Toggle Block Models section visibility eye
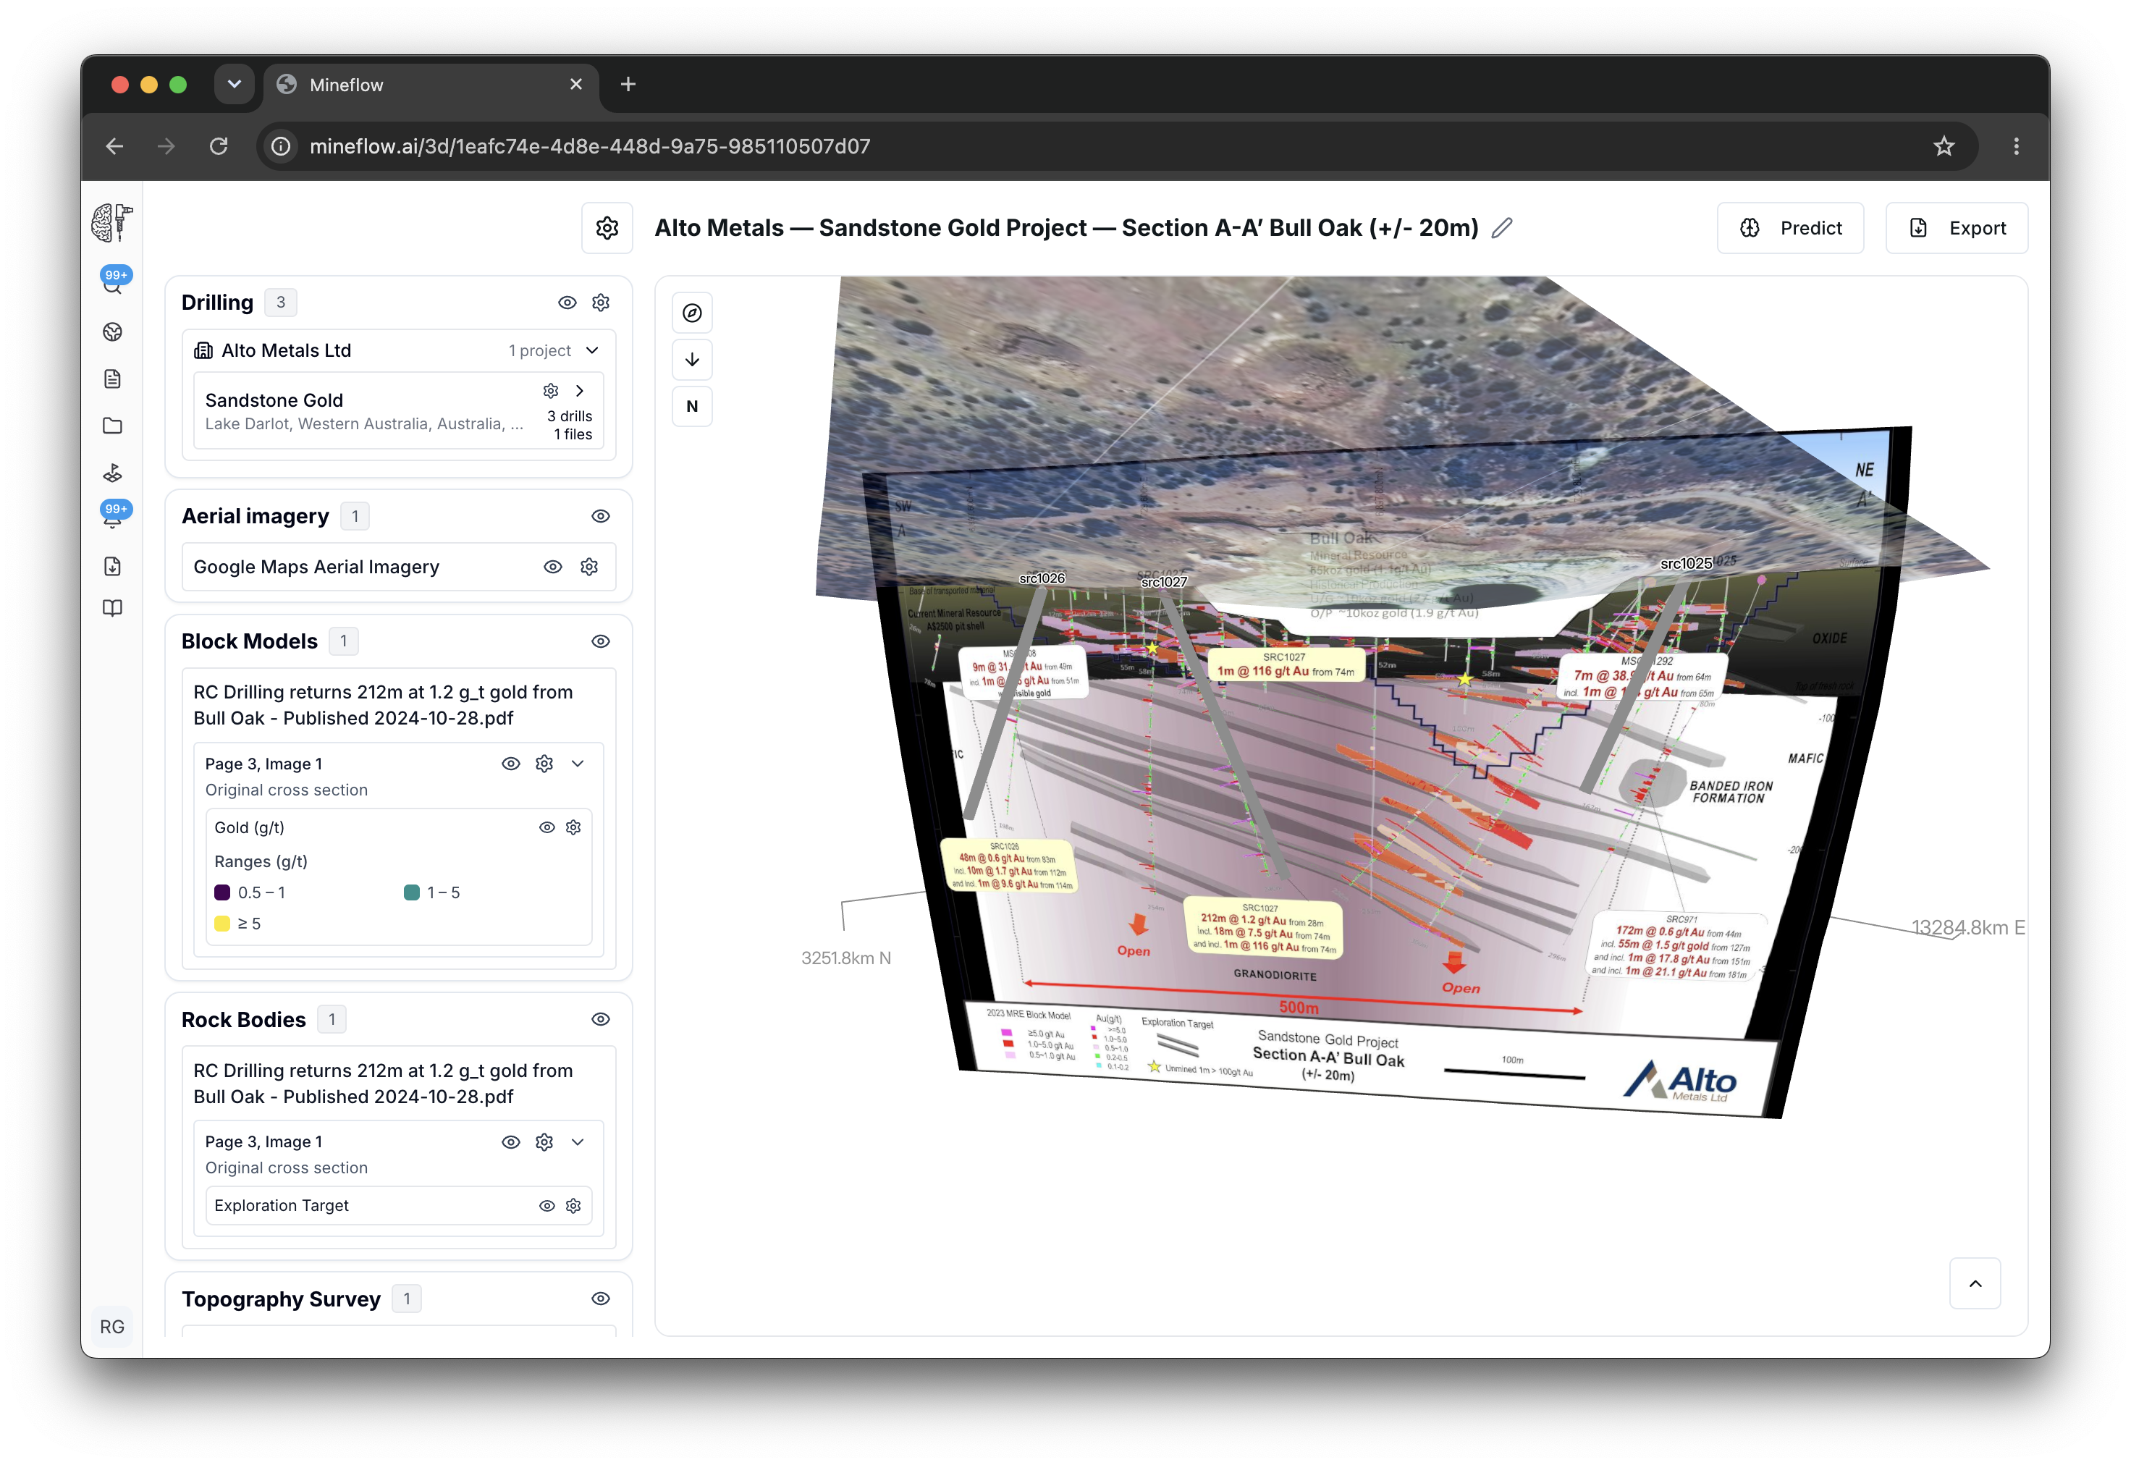Viewport: 2131px width, 1465px height. click(x=601, y=641)
